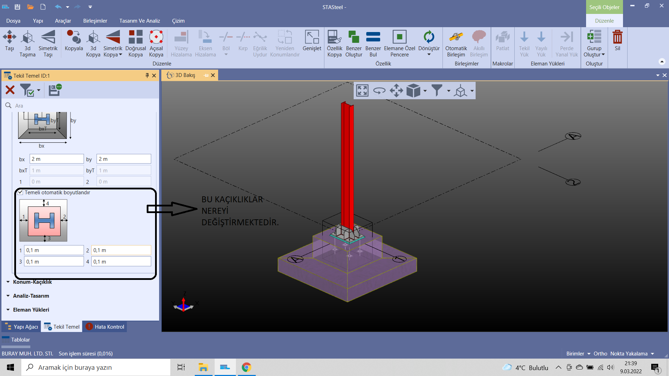Click the Genişlet extend tool
The height and width of the screenshot is (376, 669).
tap(312, 37)
